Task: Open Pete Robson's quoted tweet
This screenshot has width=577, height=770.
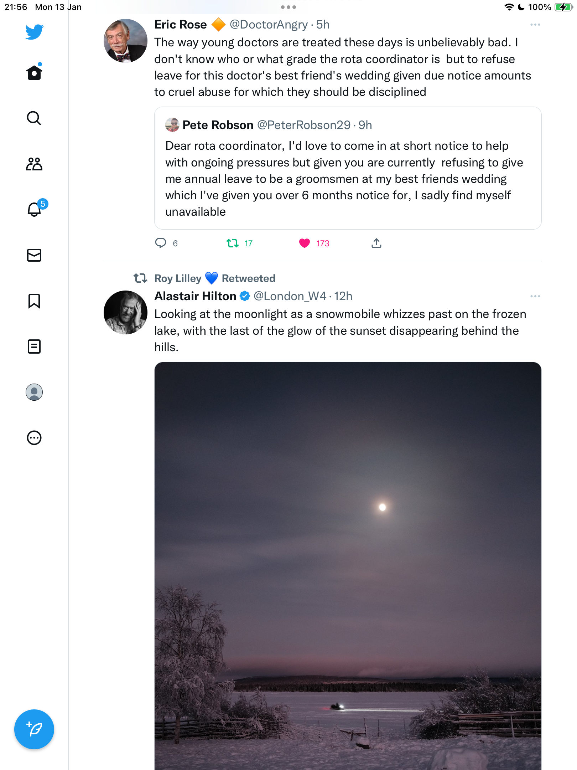Action: point(348,168)
